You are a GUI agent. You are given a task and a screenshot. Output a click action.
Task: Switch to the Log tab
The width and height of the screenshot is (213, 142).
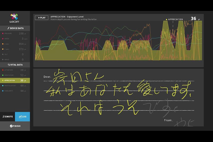[x=23, y=117]
